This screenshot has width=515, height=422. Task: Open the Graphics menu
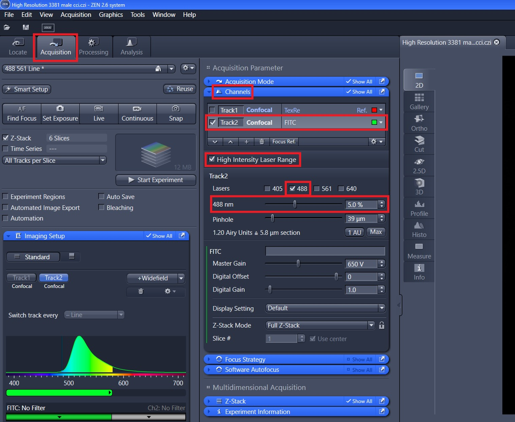[x=111, y=15]
